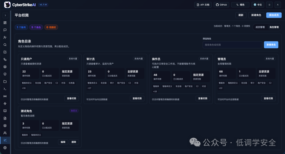Expand the +17 tags on 审计员 card
285x154 pixels.
(x=89, y=88)
